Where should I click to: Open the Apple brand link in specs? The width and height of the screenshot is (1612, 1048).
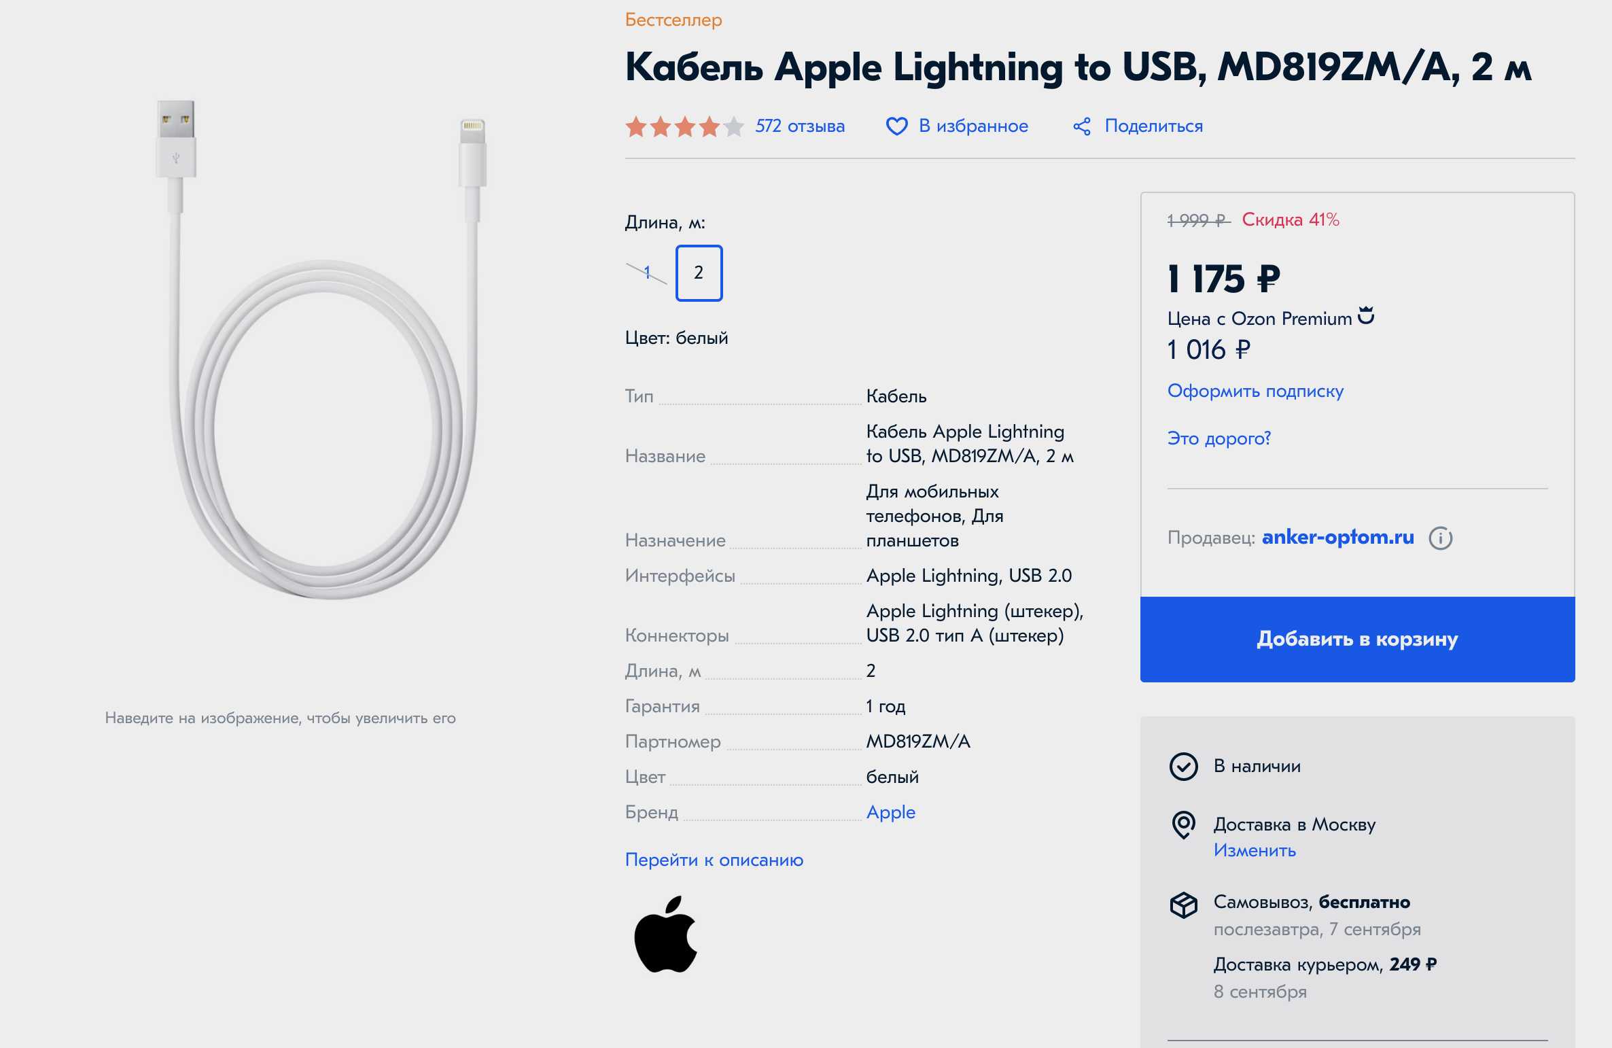[890, 812]
